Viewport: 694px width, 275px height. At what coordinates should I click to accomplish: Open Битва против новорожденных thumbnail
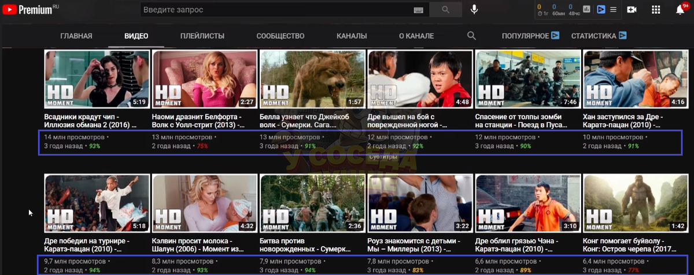coord(312,204)
